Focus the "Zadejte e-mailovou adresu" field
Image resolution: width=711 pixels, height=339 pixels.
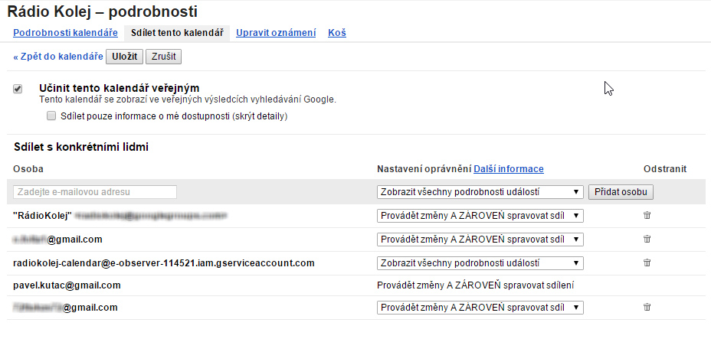coord(95,192)
